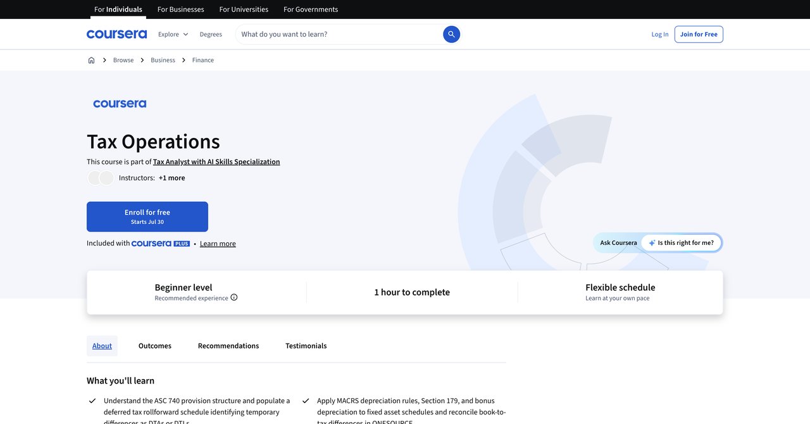Click 'Flexible schedule' text
Viewport: 810px width, 424px height.
point(620,287)
